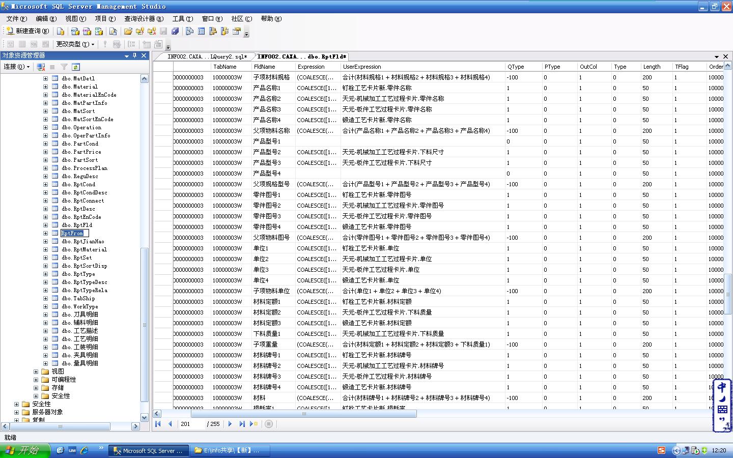Screen dimensions: 733x458
Task: Add a new row via navigation bar
Action: coord(253,424)
